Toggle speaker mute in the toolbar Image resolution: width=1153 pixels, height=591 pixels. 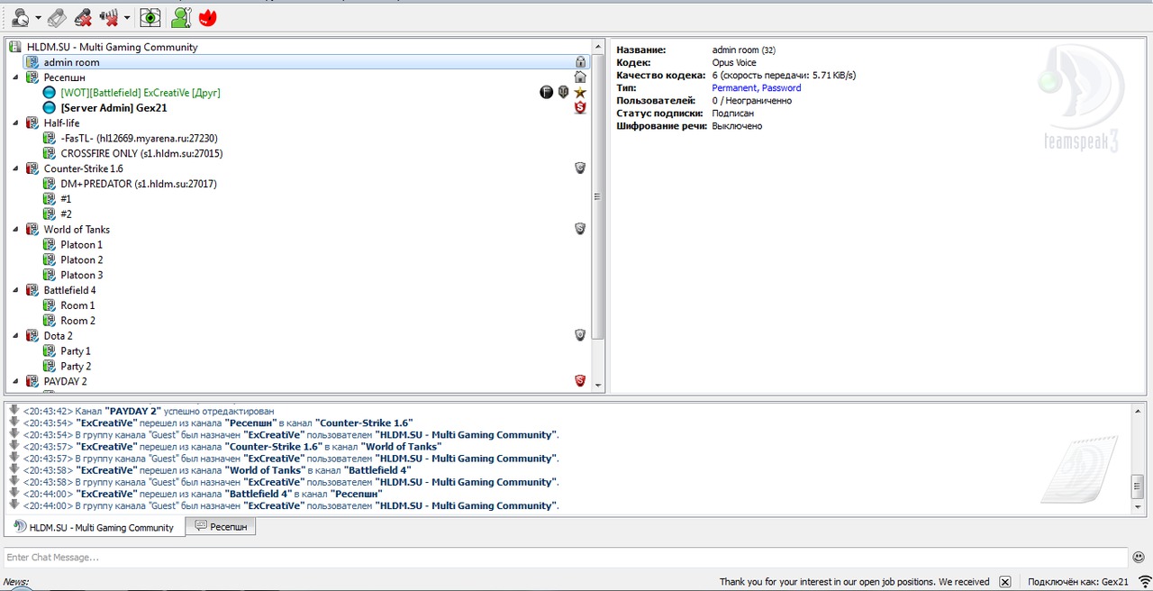(110, 17)
